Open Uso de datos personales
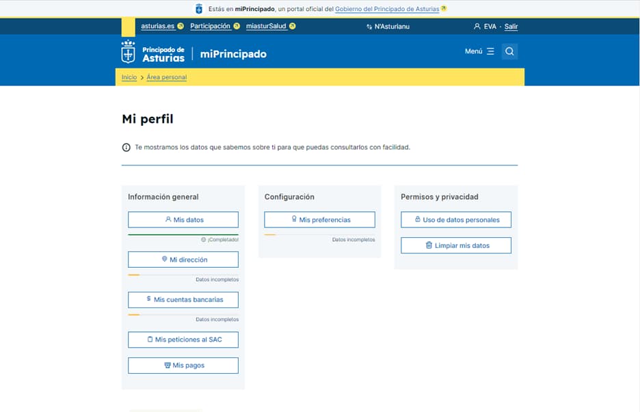Image resolution: width=640 pixels, height=412 pixels. tap(456, 220)
